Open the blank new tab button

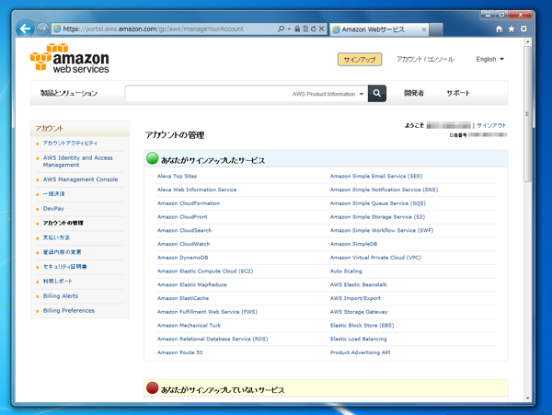pos(436,29)
